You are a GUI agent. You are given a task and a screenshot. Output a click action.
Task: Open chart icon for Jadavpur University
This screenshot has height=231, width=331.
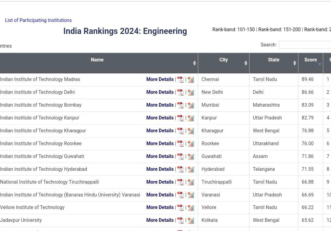pos(191,221)
